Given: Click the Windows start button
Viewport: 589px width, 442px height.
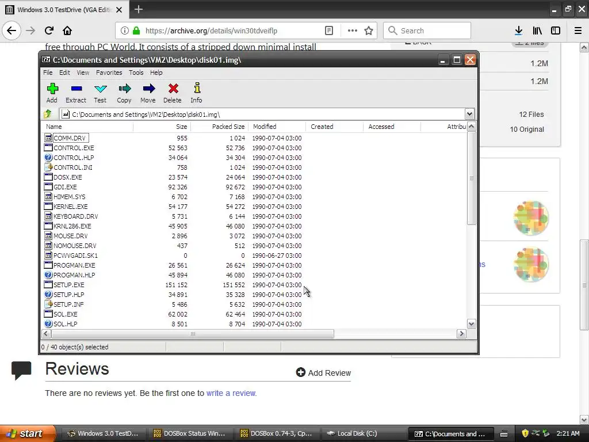Looking at the screenshot, I should tap(27, 433).
